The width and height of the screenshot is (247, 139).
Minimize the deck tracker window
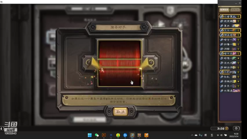pos(236,3)
